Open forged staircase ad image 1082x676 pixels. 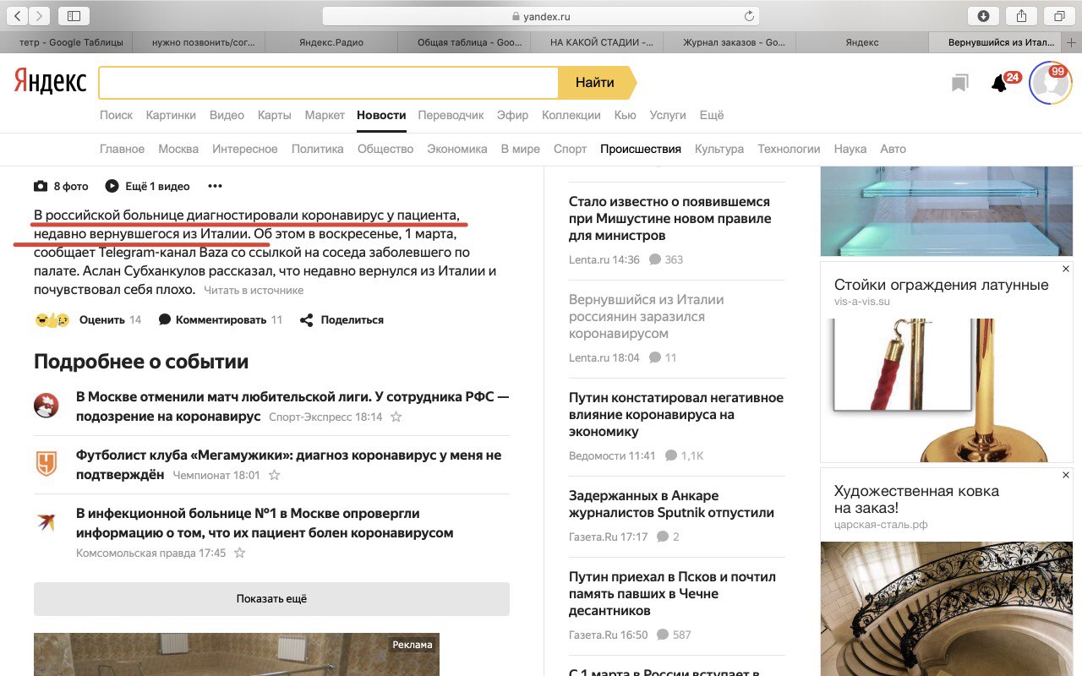pos(947,608)
